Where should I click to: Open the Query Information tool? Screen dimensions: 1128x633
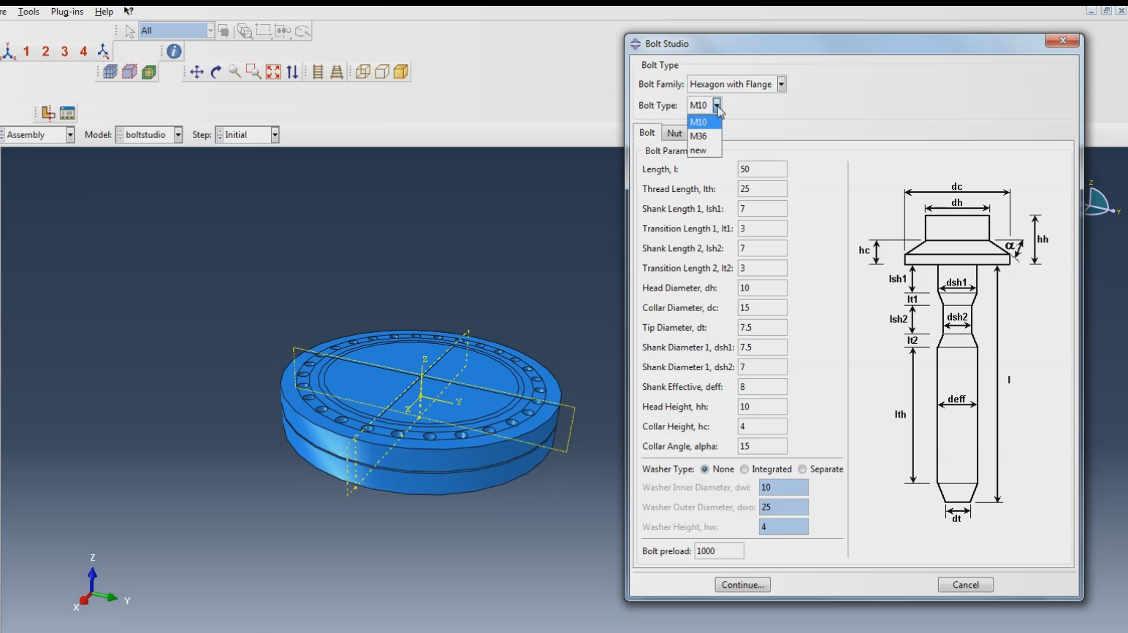pos(172,51)
